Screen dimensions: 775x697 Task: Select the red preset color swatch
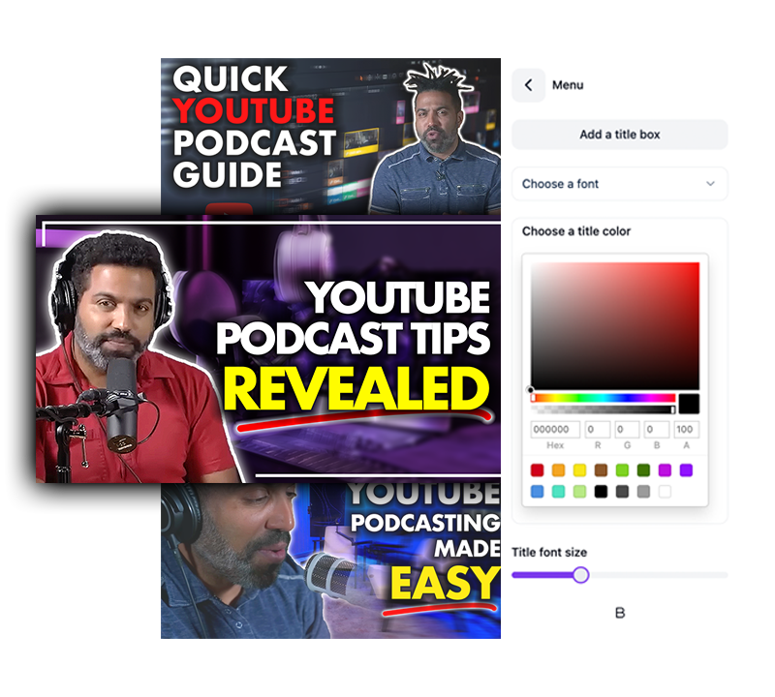click(x=537, y=470)
